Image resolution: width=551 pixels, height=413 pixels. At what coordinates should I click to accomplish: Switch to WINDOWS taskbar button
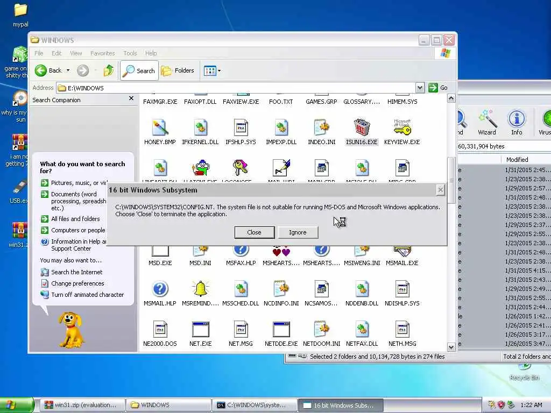coord(168,405)
